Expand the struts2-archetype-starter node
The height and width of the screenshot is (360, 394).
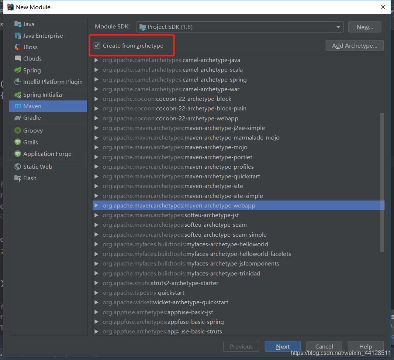tap(96, 283)
